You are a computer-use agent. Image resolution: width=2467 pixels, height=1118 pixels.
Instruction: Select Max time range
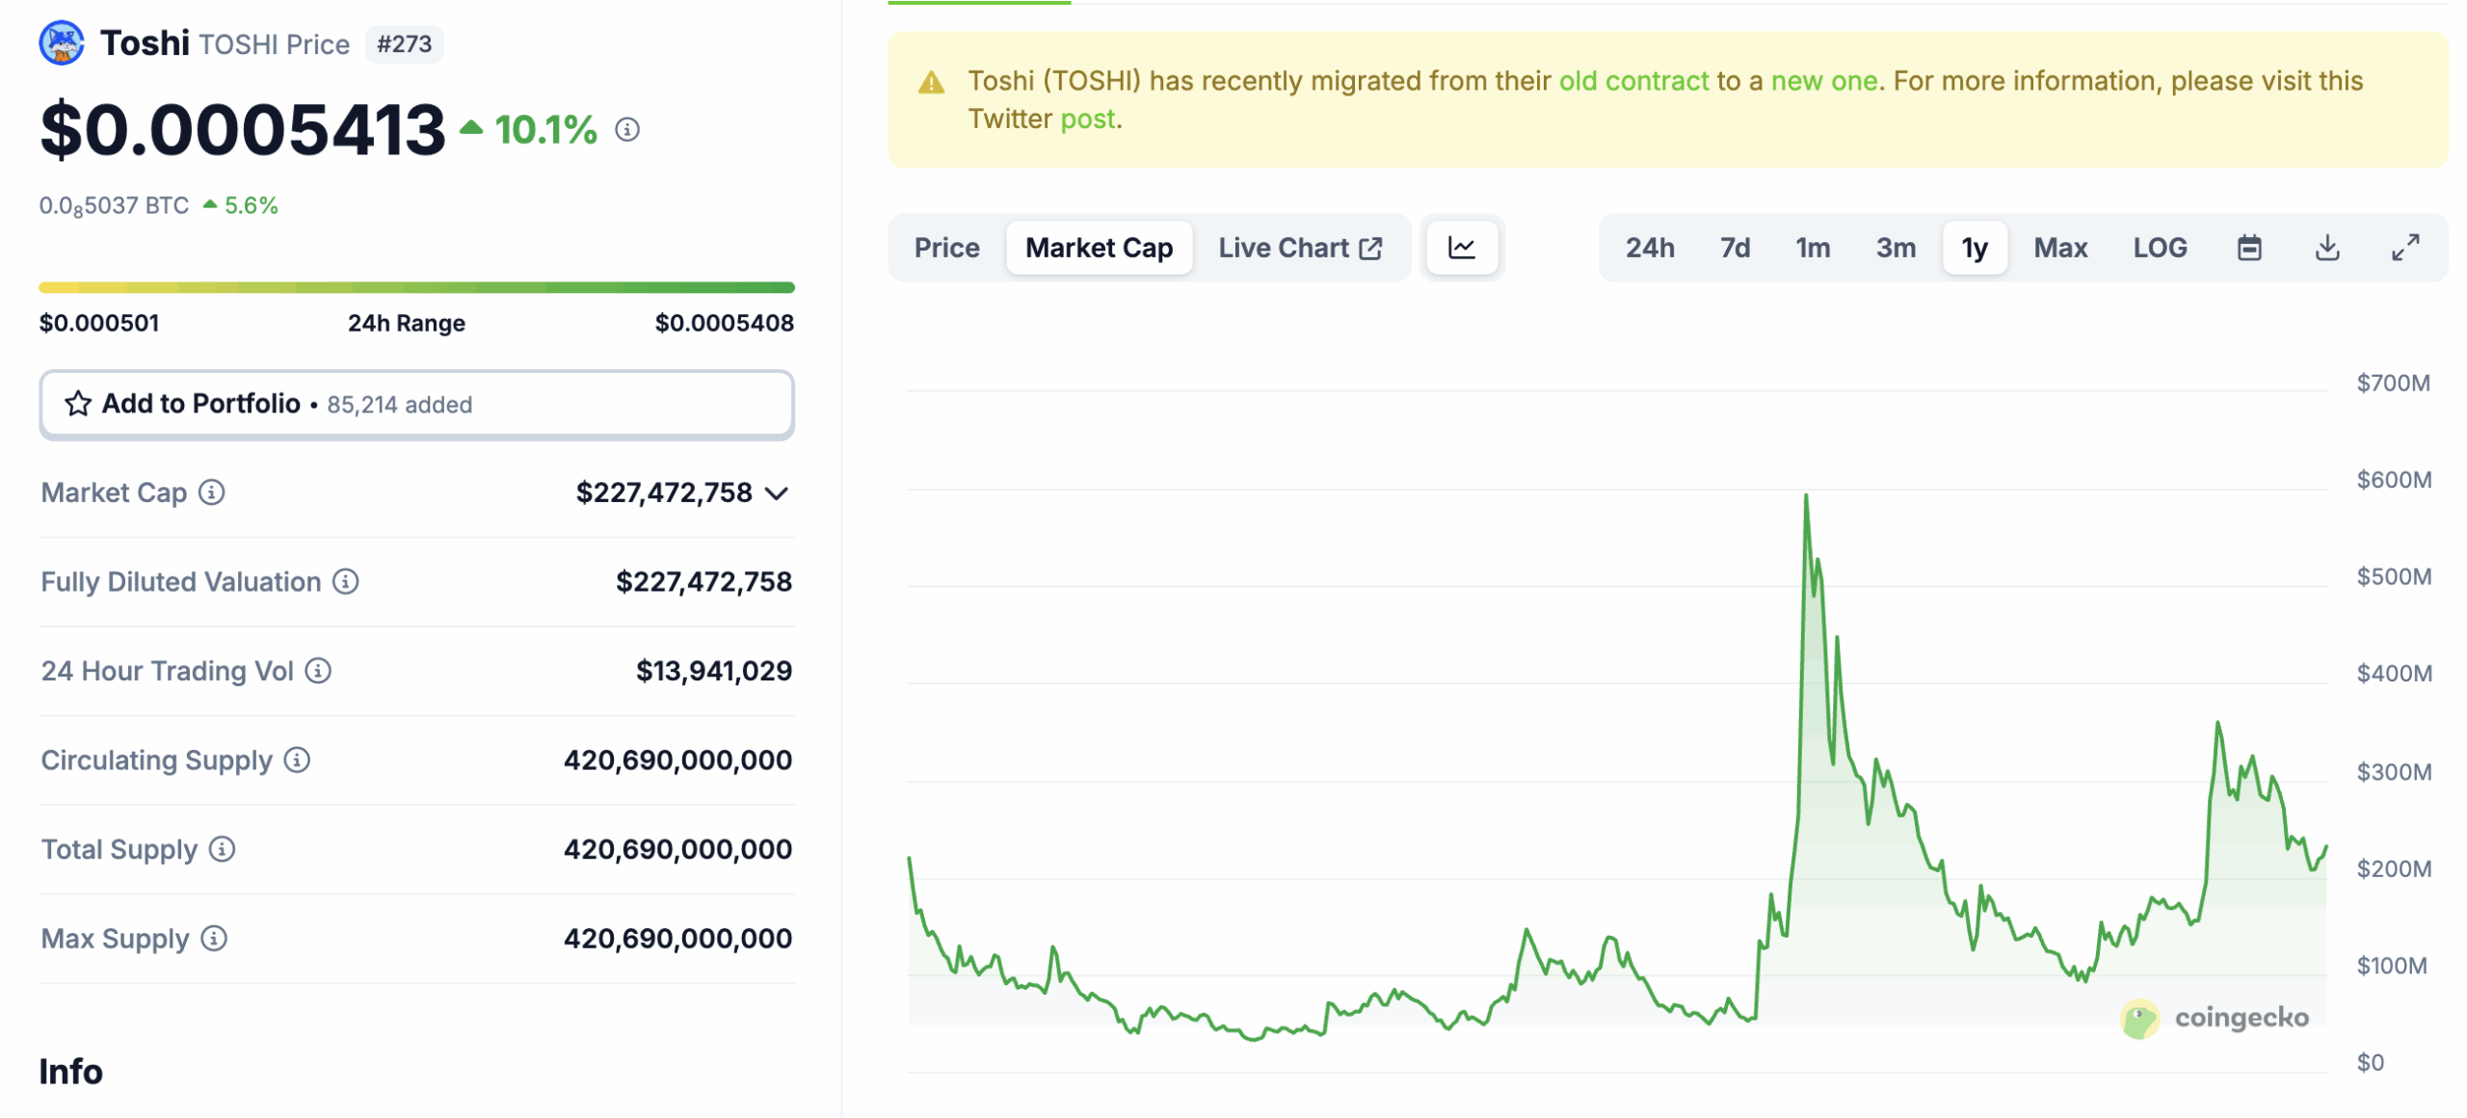click(x=2060, y=248)
